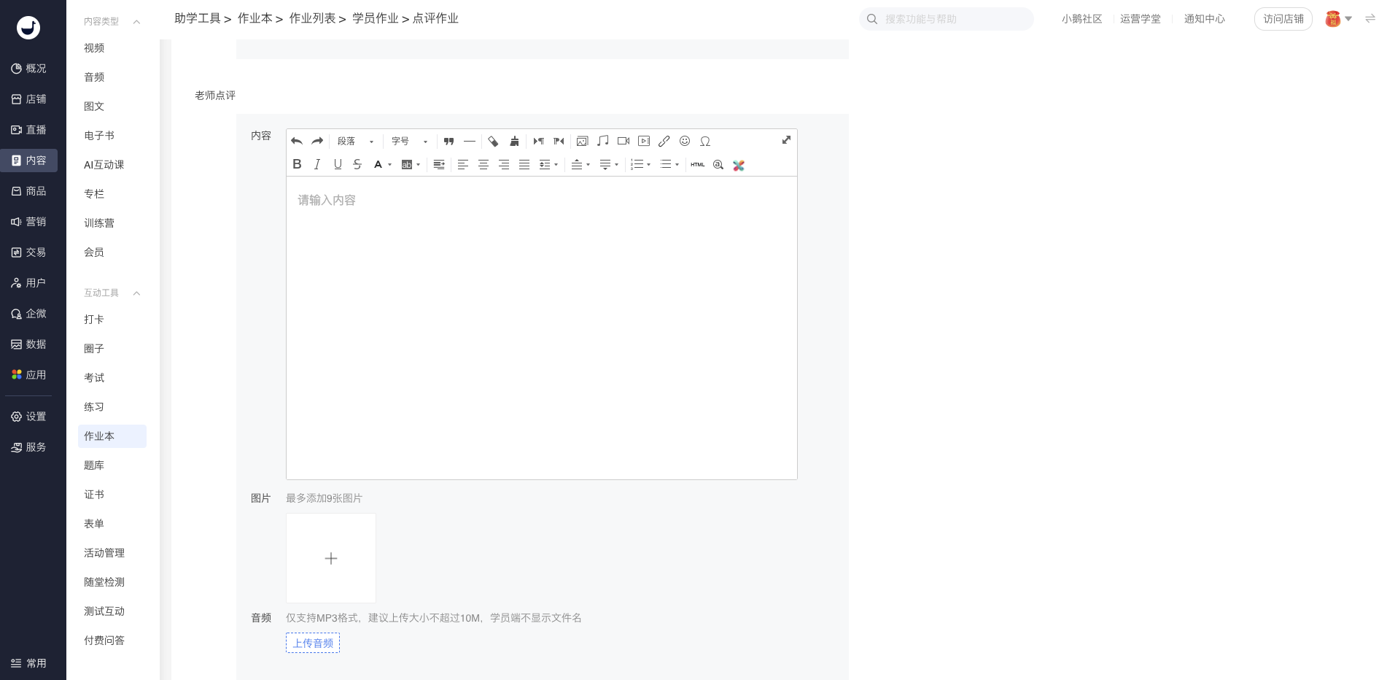Insert audio using the music note icon
1379x680 pixels.
coord(602,142)
